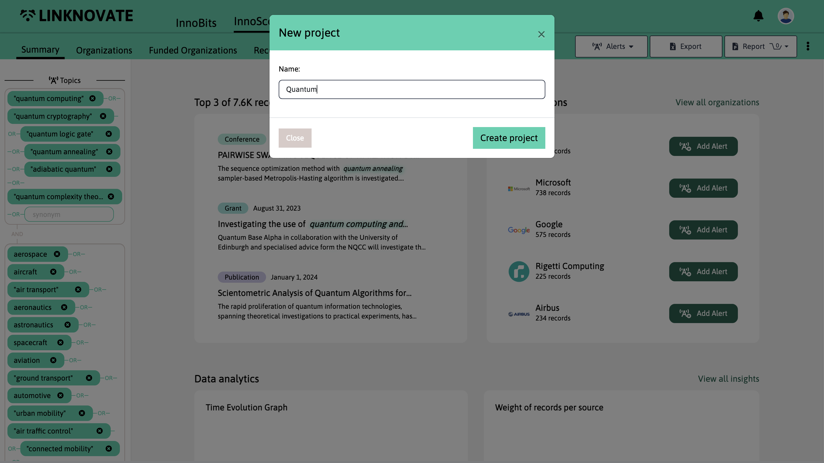The width and height of the screenshot is (824, 463).
Task: Click the Create project button
Action: pyautogui.click(x=509, y=138)
